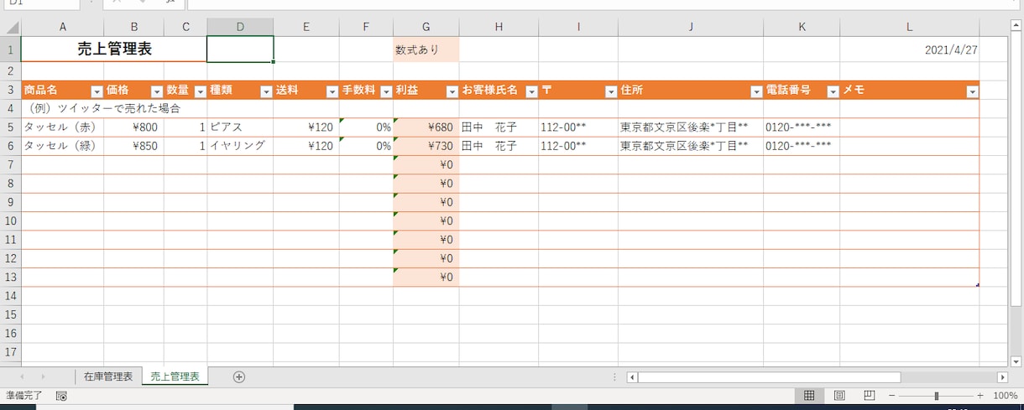The image size is (1024, 410).
Task: Adjust the zoom slider handle
Action: [937, 396]
